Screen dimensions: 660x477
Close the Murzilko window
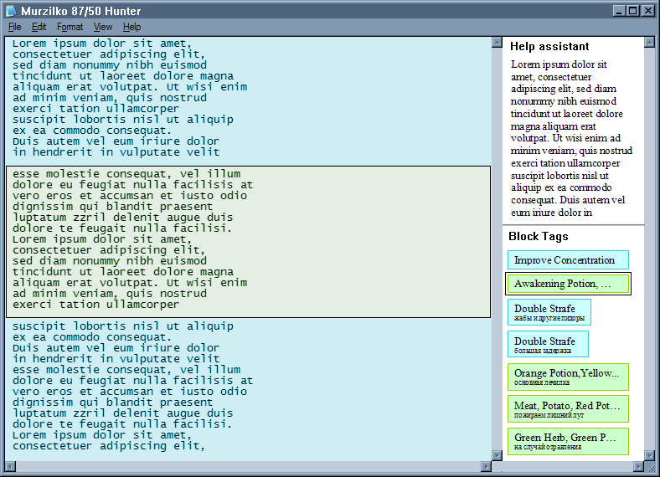point(647,11)
